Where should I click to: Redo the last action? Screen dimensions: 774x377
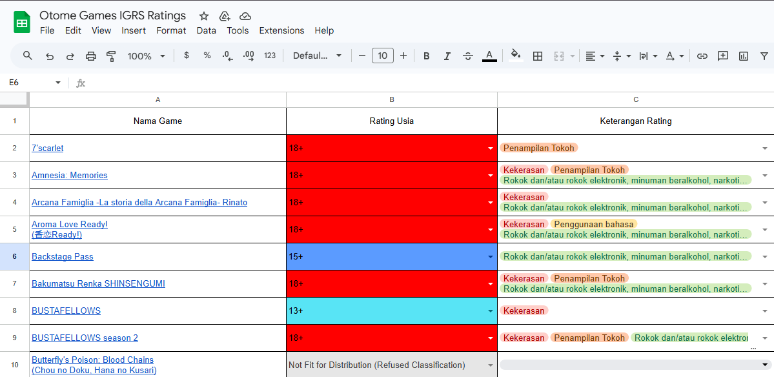tap(70, 56)
